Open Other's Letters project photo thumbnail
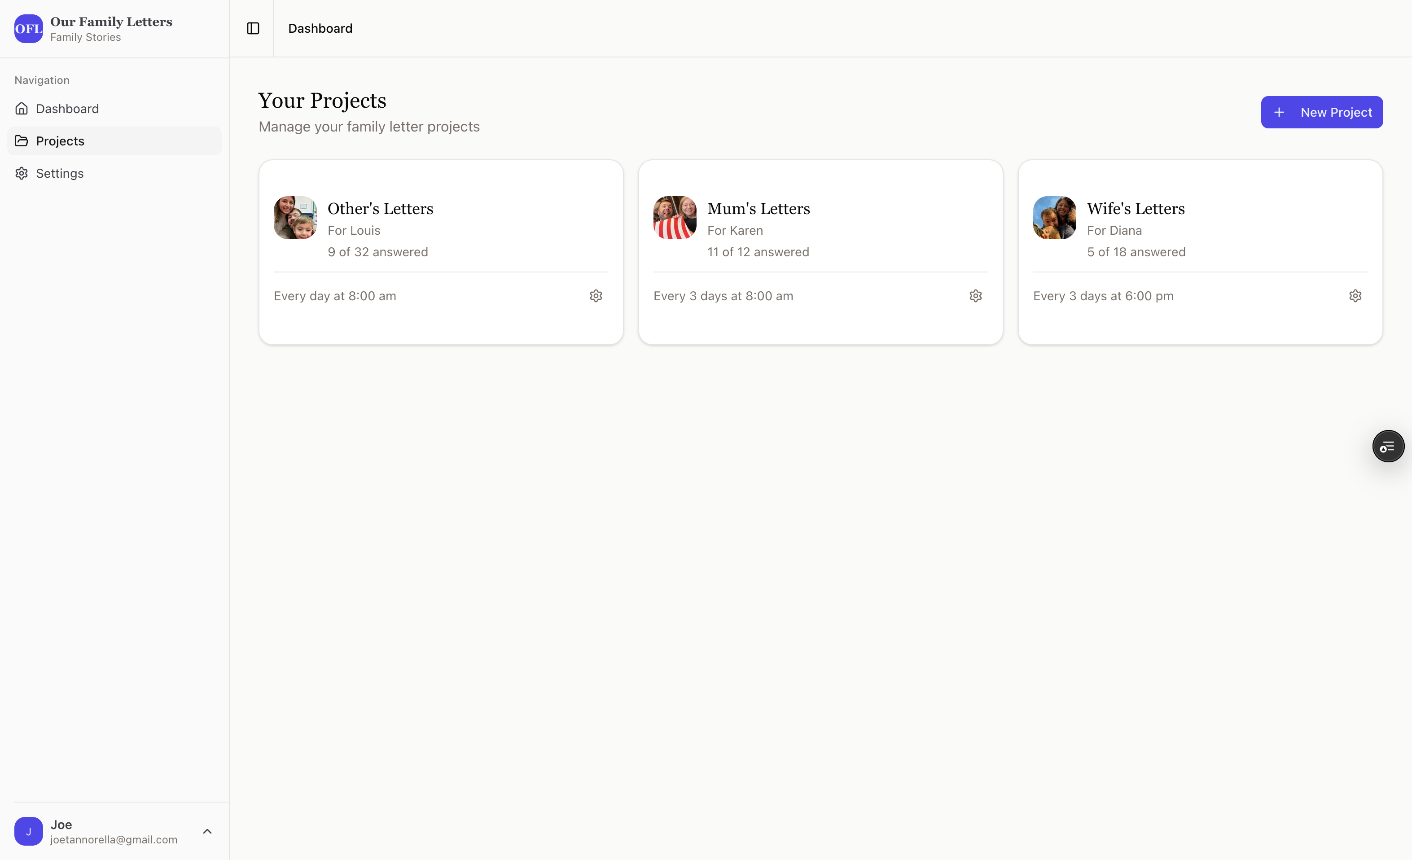 click(295, 218)
